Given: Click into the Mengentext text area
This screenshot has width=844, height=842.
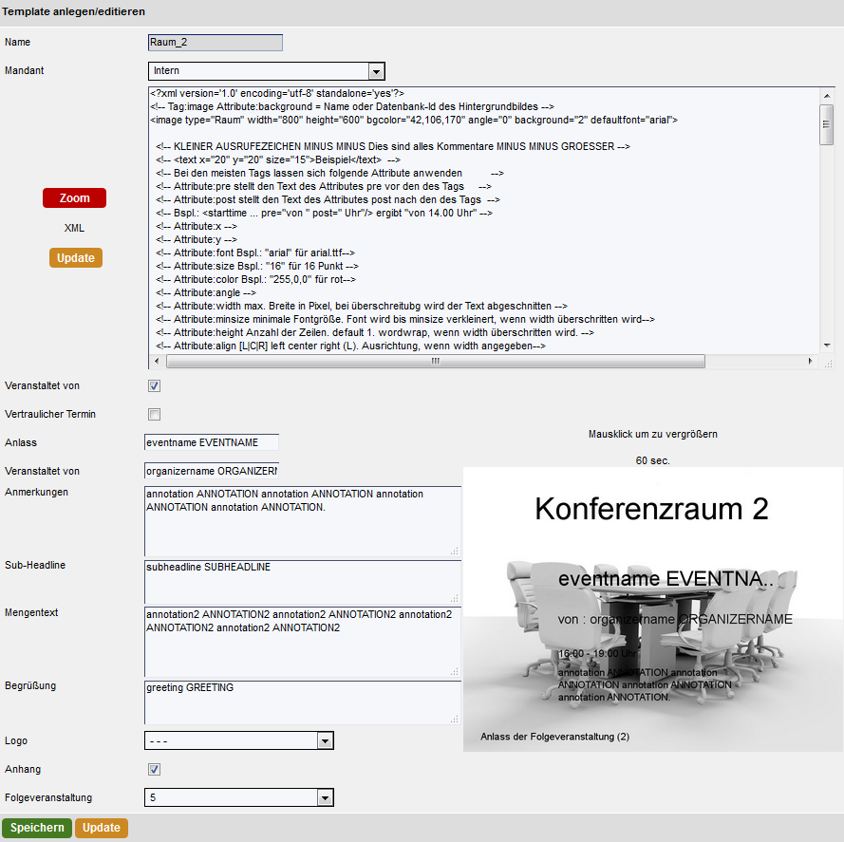Looking at the screenshot, I should (x=303, y=642).
